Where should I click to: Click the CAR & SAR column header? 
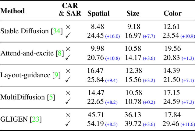coord(70,10)
